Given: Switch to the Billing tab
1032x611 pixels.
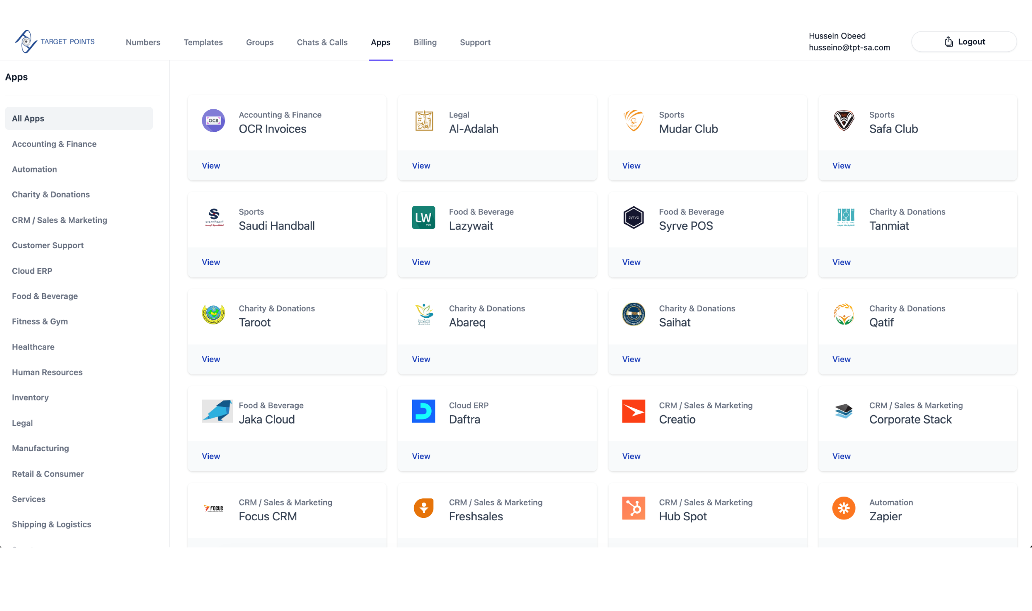Looking at the screenshot, I should (x=425, y=42).
